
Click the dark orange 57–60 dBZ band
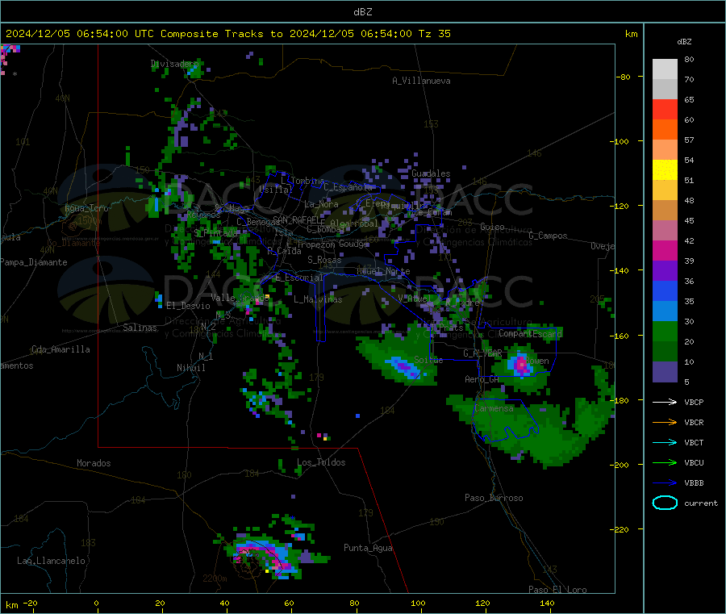[665, 130]
